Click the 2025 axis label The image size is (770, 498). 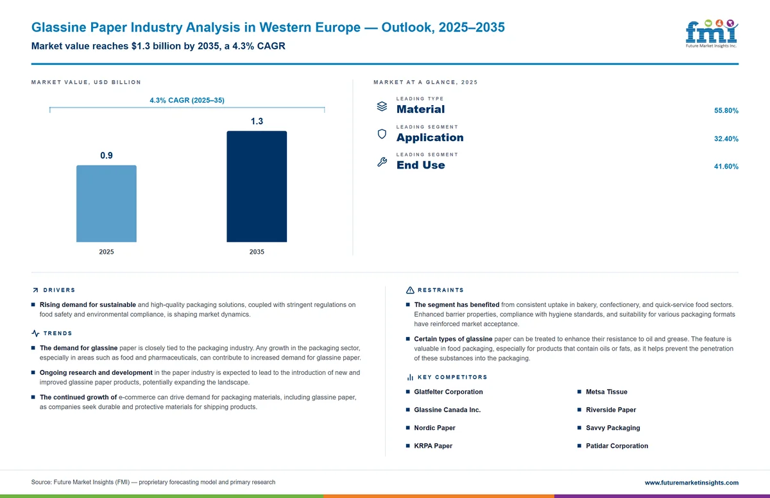107,252
